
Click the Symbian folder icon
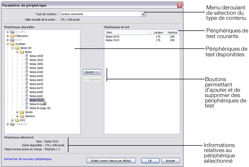(x=12, y=44)
